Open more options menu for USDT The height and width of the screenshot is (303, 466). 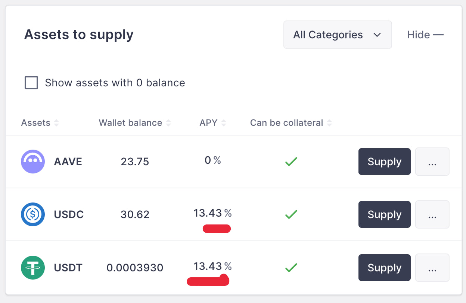432,268
